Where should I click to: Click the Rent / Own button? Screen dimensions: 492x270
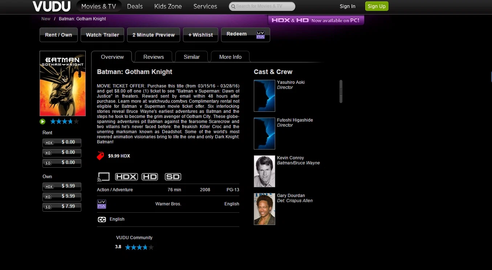tap(58, 35)
